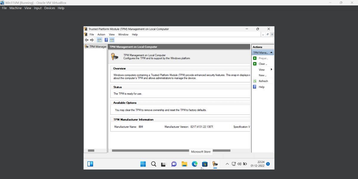
Task: Open Microsoft Store from the taskbar
Action: (x=205, y=164)
